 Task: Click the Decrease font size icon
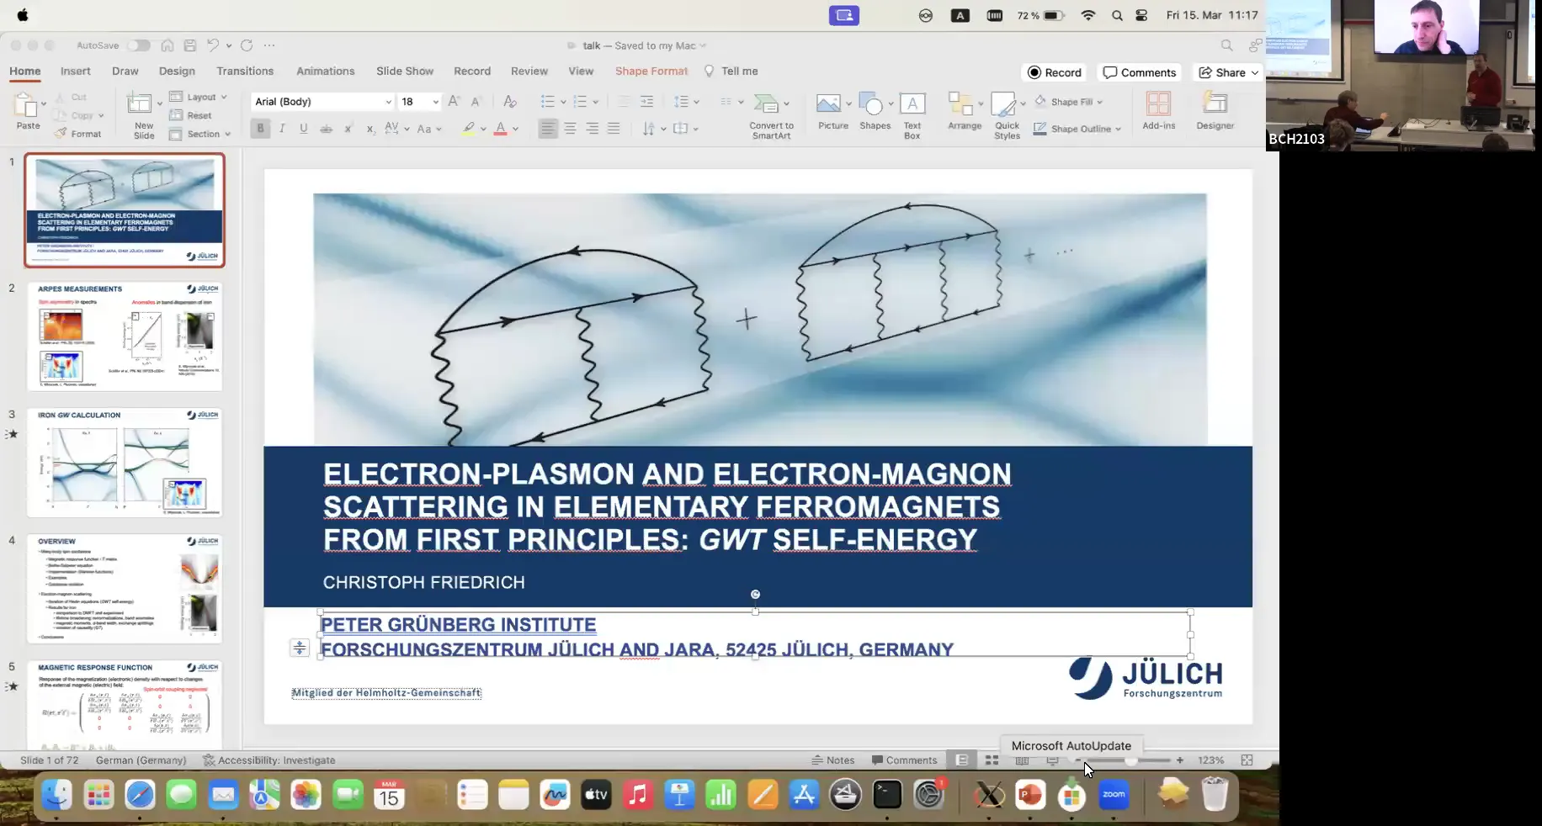tap(476, 102)
